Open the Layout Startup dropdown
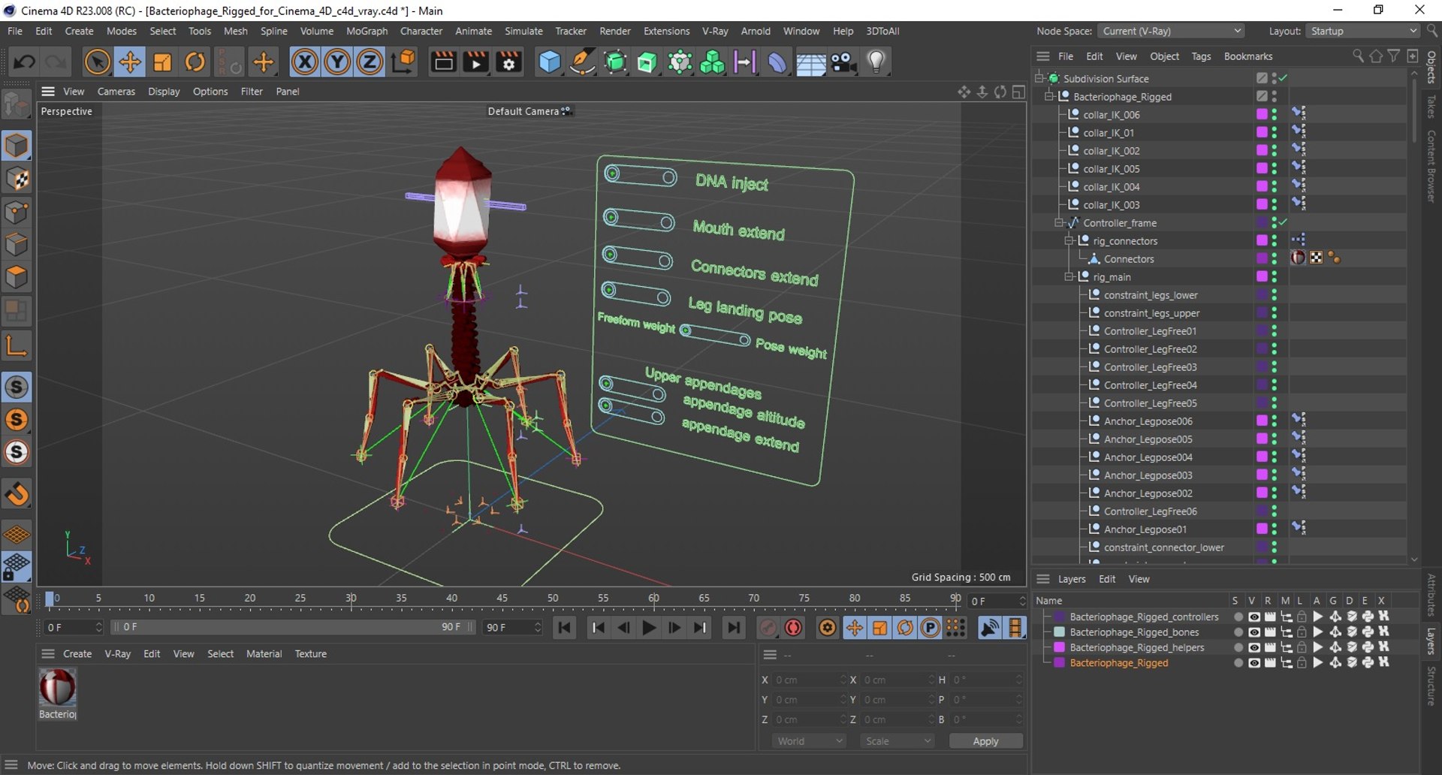1442x775 pixels. 1362,31
